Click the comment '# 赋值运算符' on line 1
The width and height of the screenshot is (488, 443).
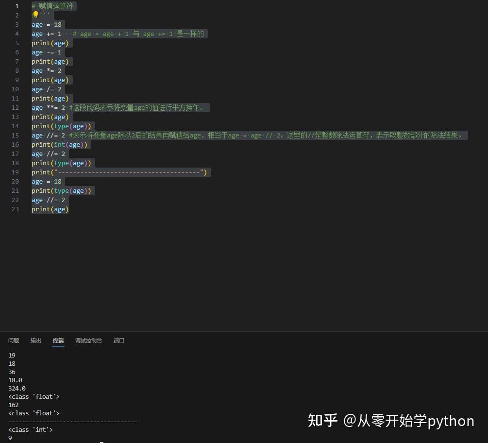(52, 6)
